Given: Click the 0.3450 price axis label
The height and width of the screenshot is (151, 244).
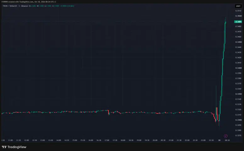Looking at the screenshot, I should tap(238, 42).
